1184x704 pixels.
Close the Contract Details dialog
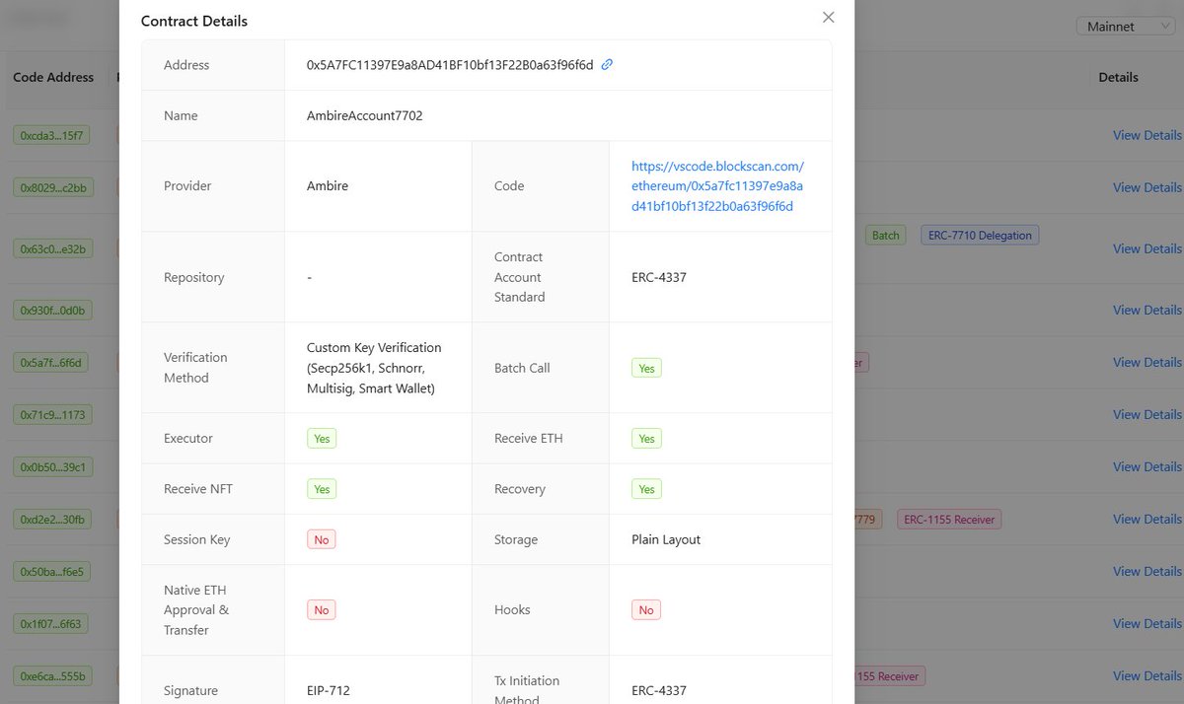click(829, 18)
